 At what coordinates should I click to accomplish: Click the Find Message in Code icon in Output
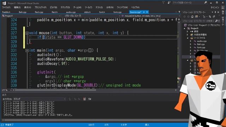(x=70, y=99)
